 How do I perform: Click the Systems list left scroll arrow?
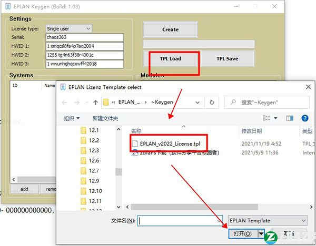pos(14,179)
